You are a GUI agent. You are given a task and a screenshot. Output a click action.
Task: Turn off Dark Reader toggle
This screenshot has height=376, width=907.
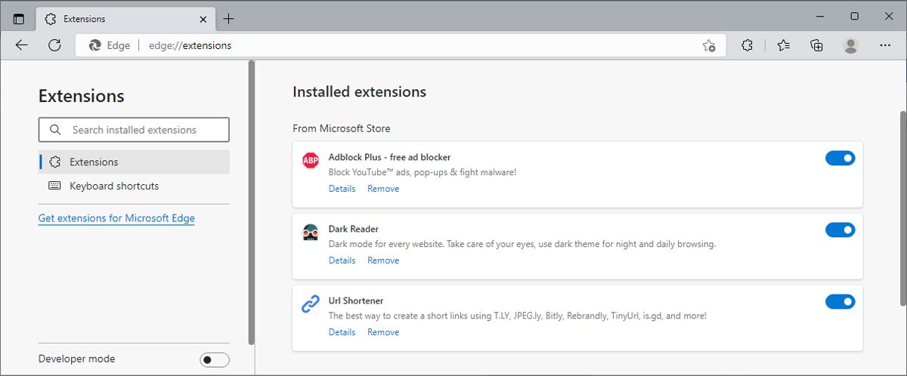(x=840, y=230)
